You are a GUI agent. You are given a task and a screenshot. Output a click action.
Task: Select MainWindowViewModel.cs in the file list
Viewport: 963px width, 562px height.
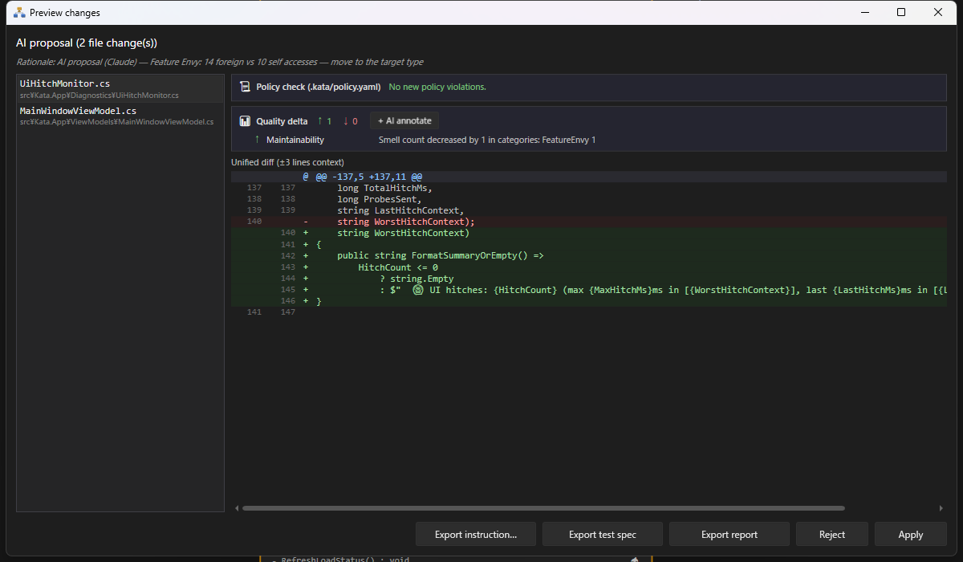click(120, 116)
